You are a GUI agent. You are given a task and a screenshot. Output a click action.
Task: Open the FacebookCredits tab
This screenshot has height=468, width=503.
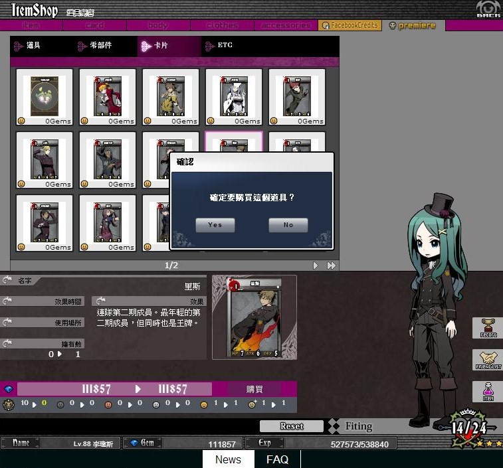pos(350,25)
